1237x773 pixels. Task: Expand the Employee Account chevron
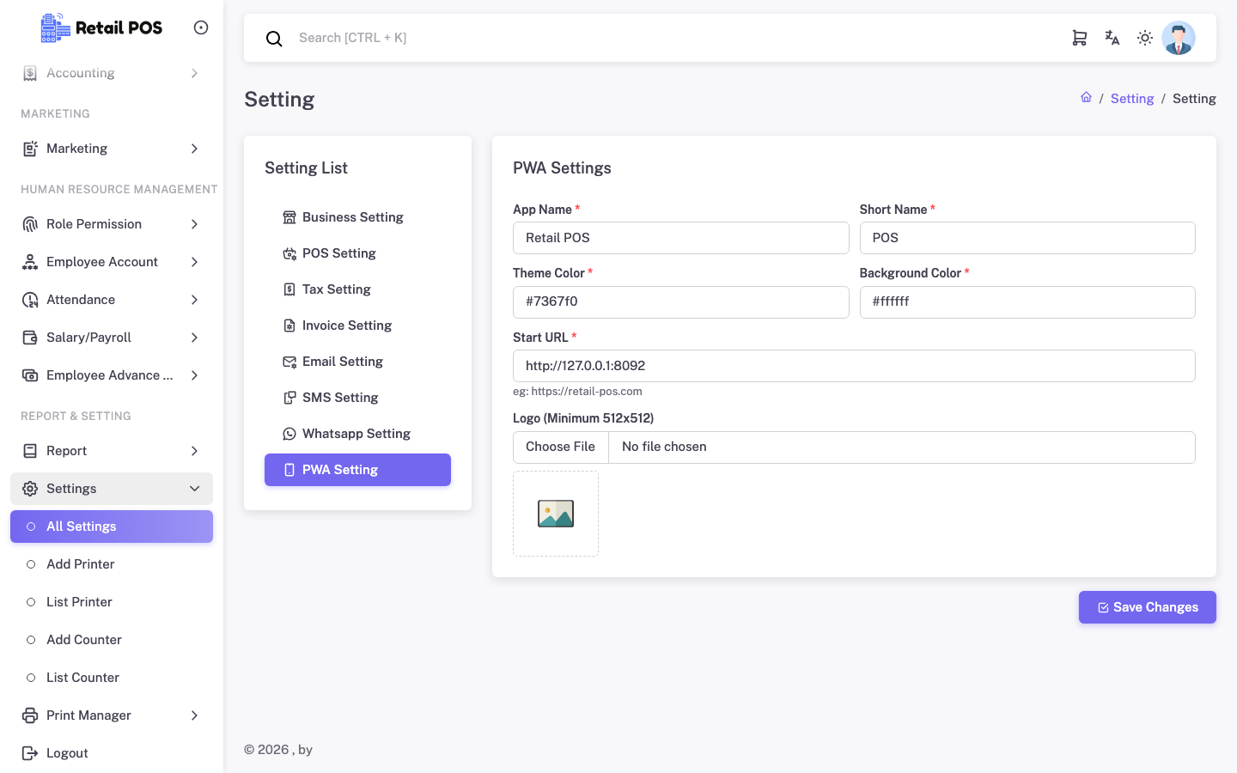[195, 262]
